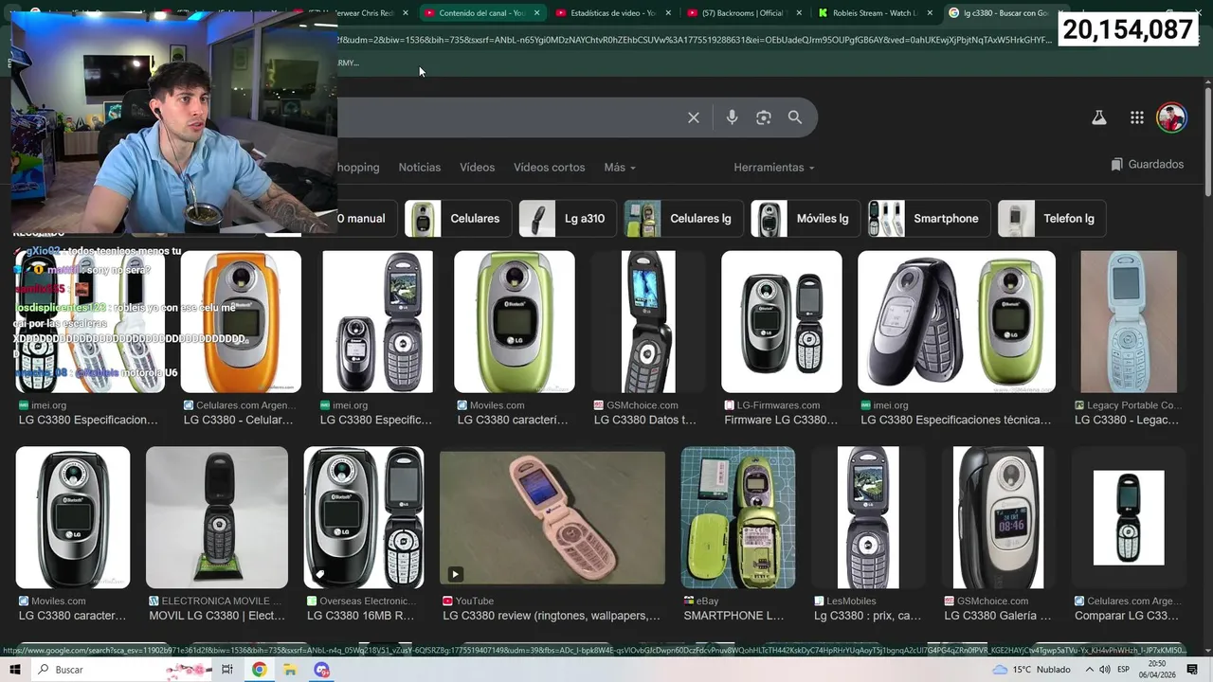Open Guardados saved items

click(x=1148, y=165)
